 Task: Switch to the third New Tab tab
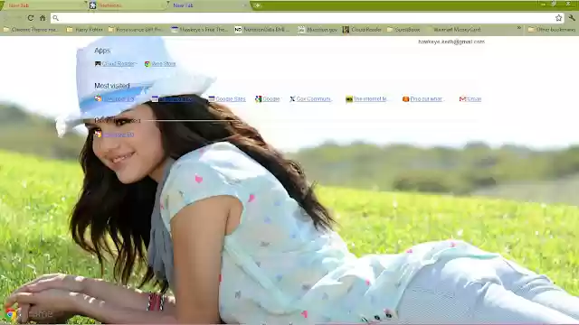(x=209, y=5)
